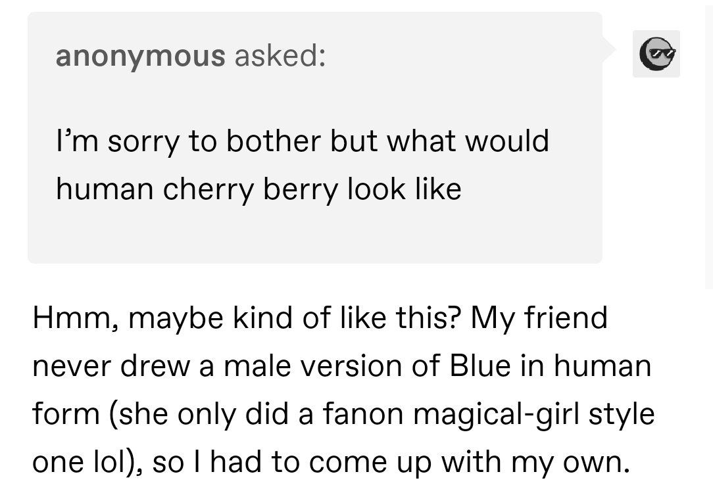The image size is (713, 495).
Task: Click the sunglasses moon avatar icon
Action: 656,54
